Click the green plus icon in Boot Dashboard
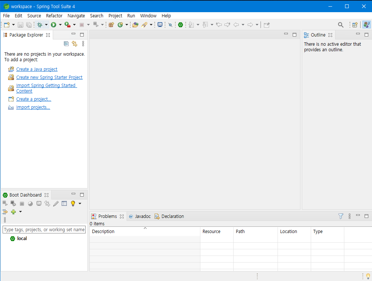The width and height of the screenshot is (372, 281). [14, 212]
